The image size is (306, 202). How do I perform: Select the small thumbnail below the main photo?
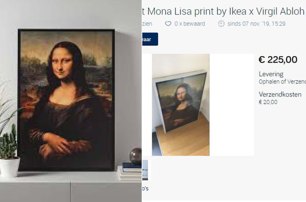tap(145, 170)
